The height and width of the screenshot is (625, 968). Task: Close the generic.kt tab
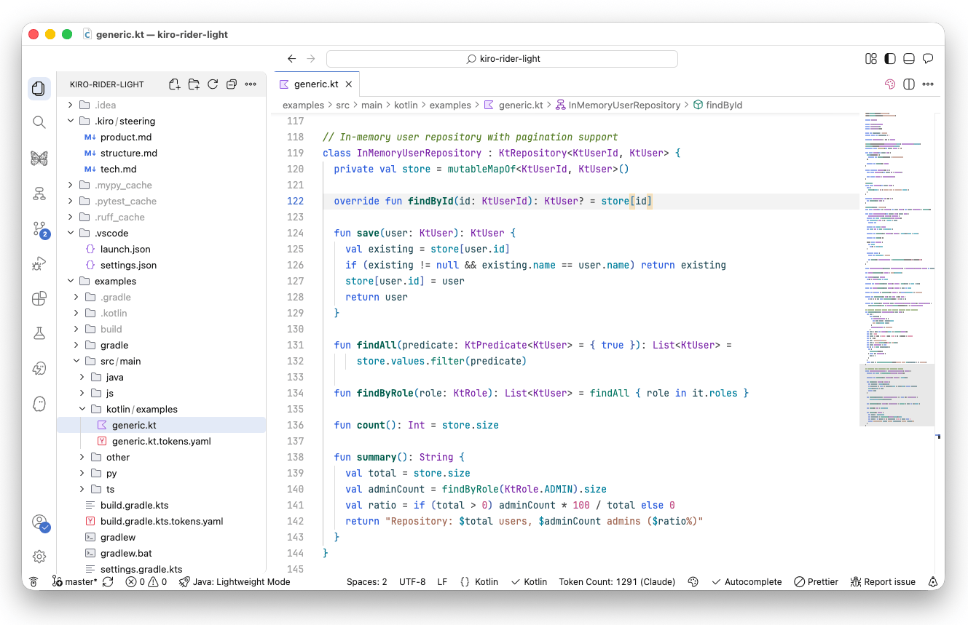[349, 84]
